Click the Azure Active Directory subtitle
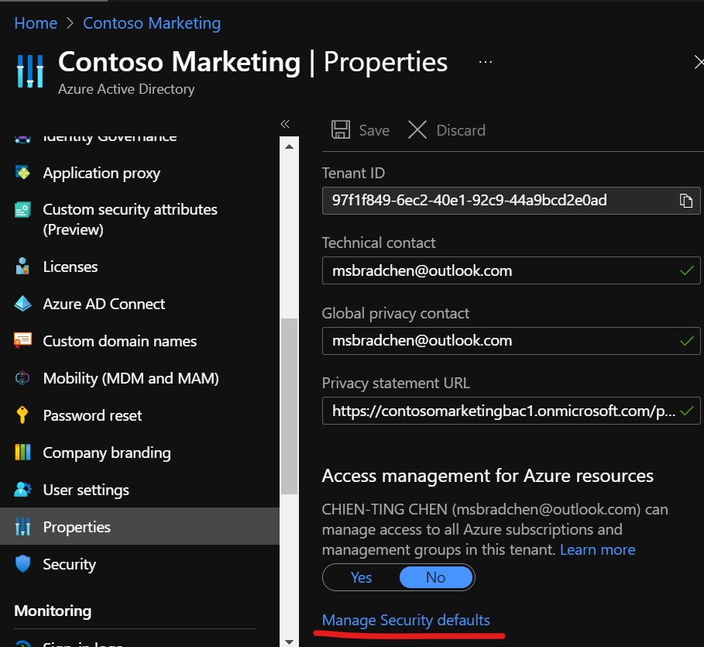This screenshot has width=704, height=647. click(x=126, y=89)
